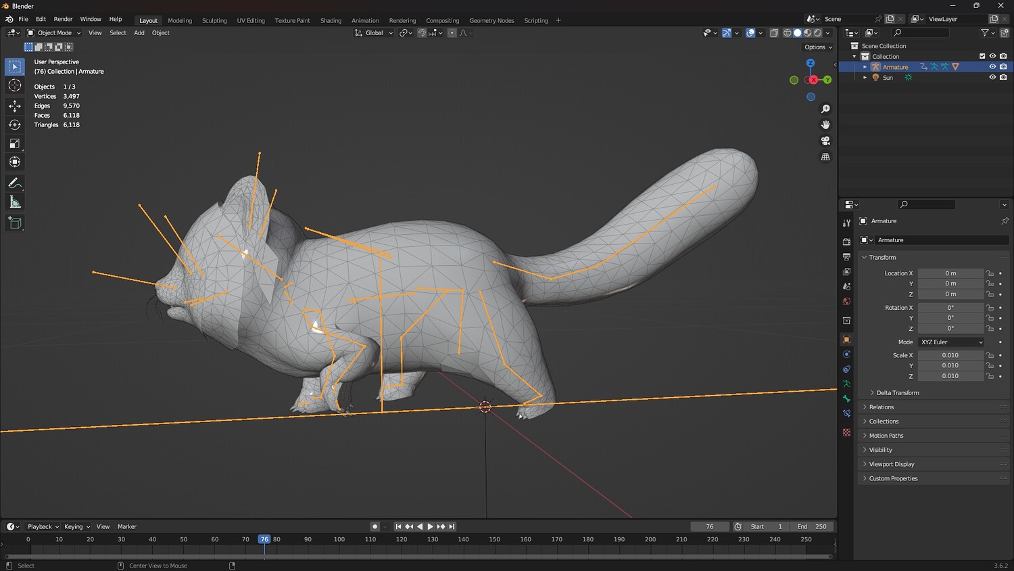This screenshot has height=571, width=1014.
Task: Click the pan view hand gizmo
Action: (825, 124)
